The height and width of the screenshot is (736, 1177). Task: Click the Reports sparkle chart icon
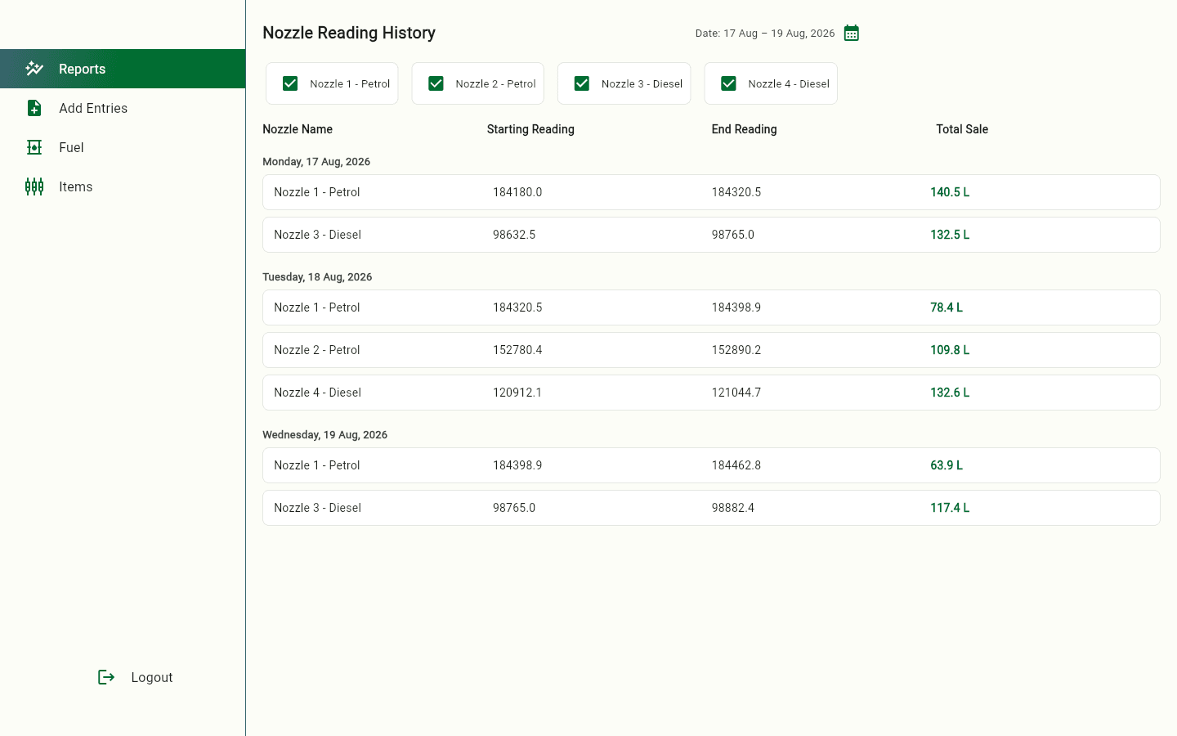click(34, 69)
